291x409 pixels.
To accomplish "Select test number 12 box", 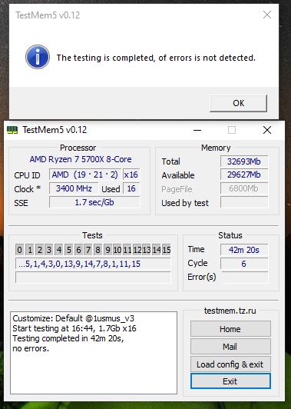I will [x=137, y=250].
